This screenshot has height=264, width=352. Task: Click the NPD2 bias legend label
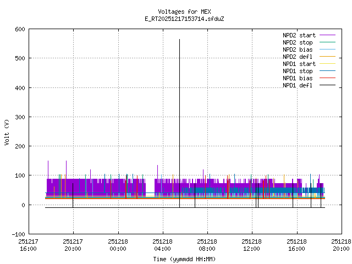click(298, 50)
